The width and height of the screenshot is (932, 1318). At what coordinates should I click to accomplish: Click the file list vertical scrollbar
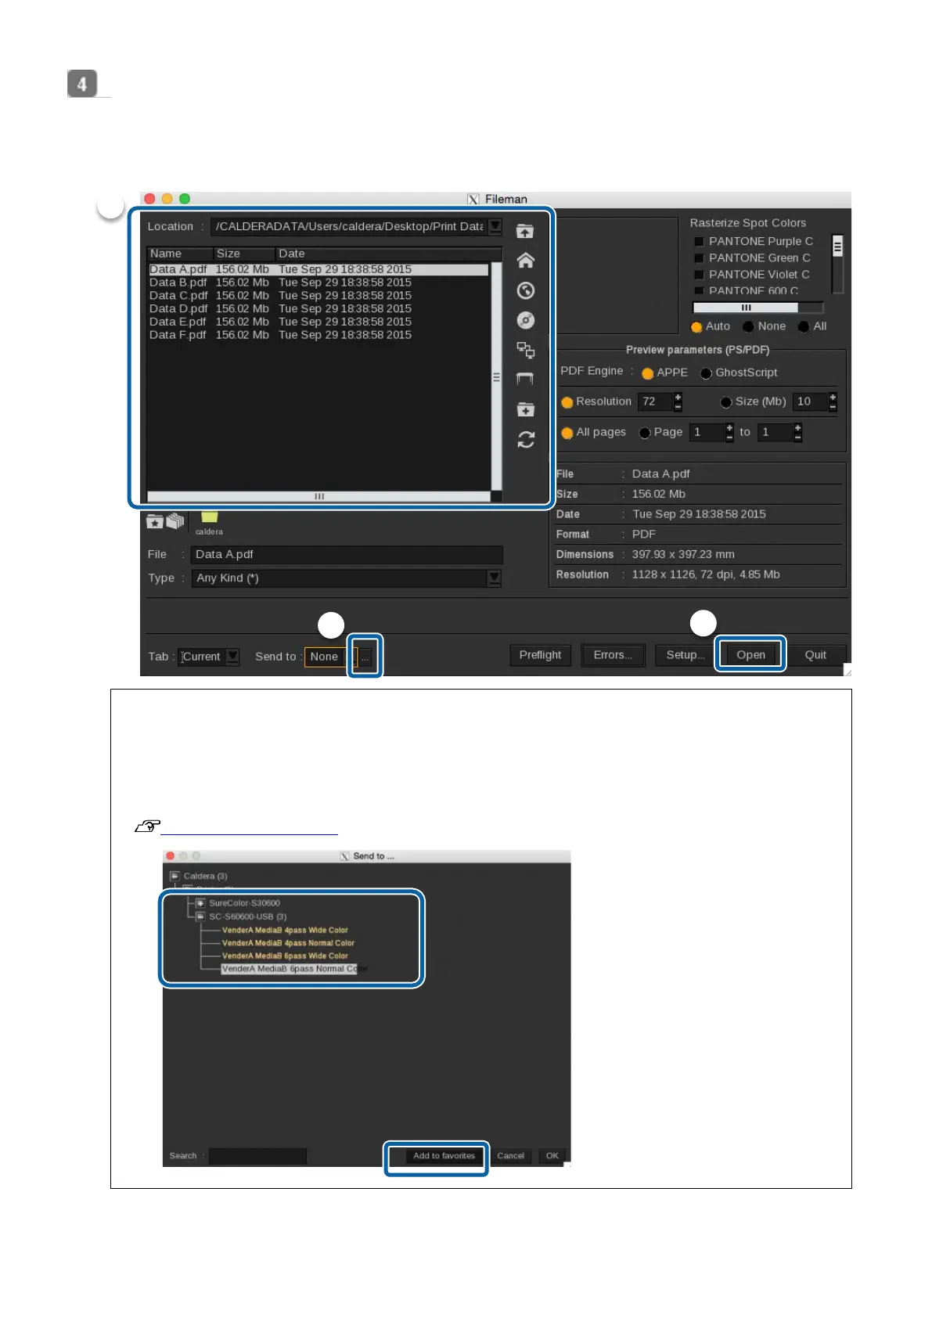pyautogui.click(x=496, y=377)
